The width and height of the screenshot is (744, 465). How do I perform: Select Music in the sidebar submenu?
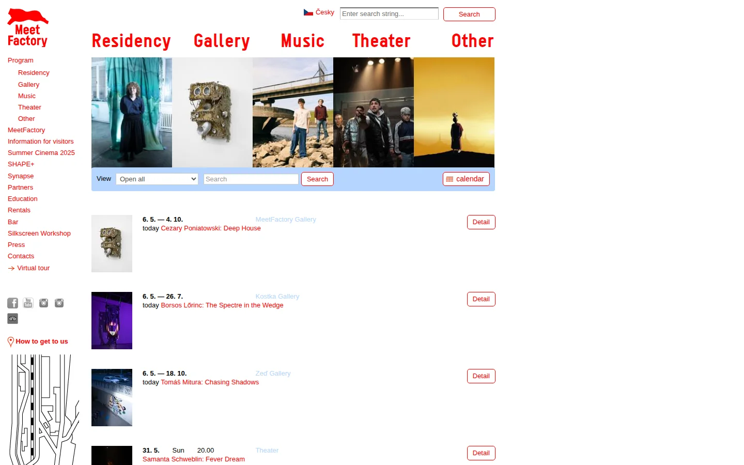tap(27, 96)
